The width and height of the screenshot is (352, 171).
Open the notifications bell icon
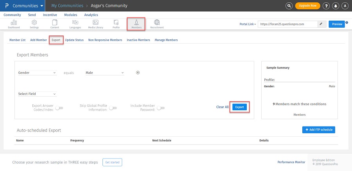336,6
